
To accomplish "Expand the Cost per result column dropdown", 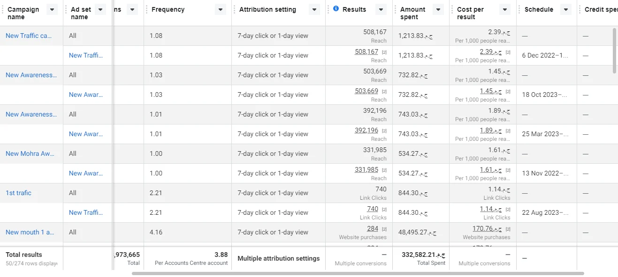I will point(504,10).
